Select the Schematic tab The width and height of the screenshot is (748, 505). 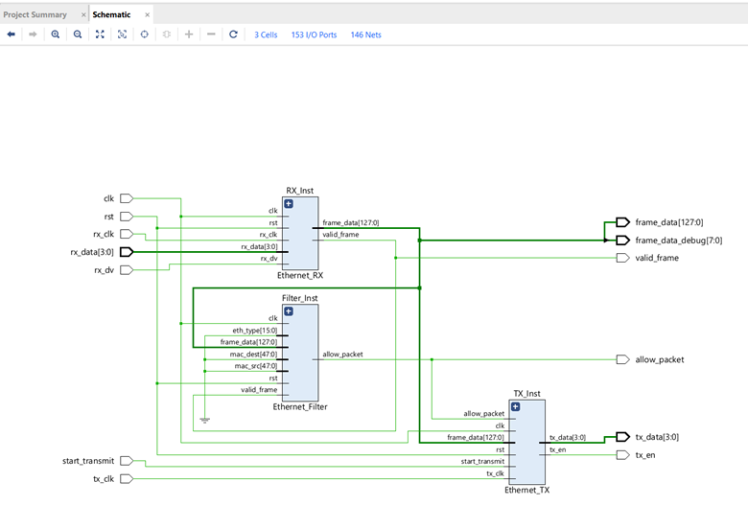tap(111, 14)
